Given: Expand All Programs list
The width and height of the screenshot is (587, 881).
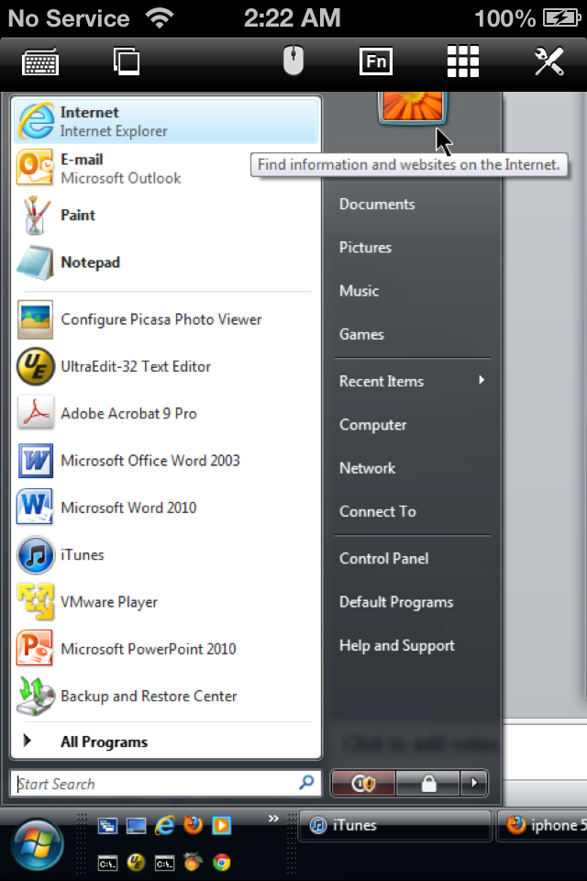Looking at the screenshot, I should coord(166,742).
